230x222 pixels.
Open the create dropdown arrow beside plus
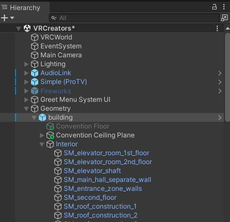click(x=12, y=18)
